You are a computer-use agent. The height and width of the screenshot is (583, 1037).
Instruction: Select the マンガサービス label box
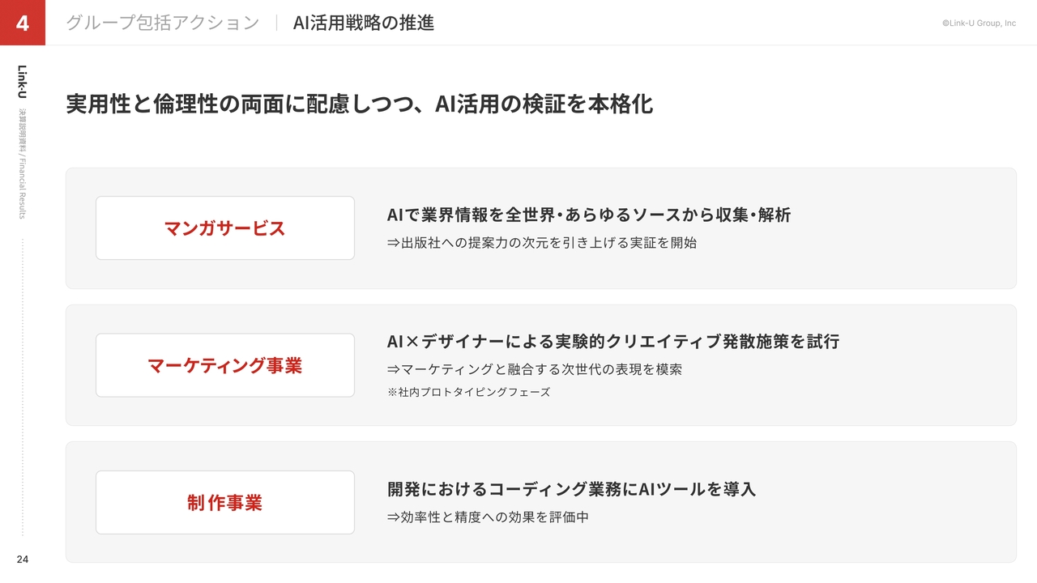click(x=225, y=228)
